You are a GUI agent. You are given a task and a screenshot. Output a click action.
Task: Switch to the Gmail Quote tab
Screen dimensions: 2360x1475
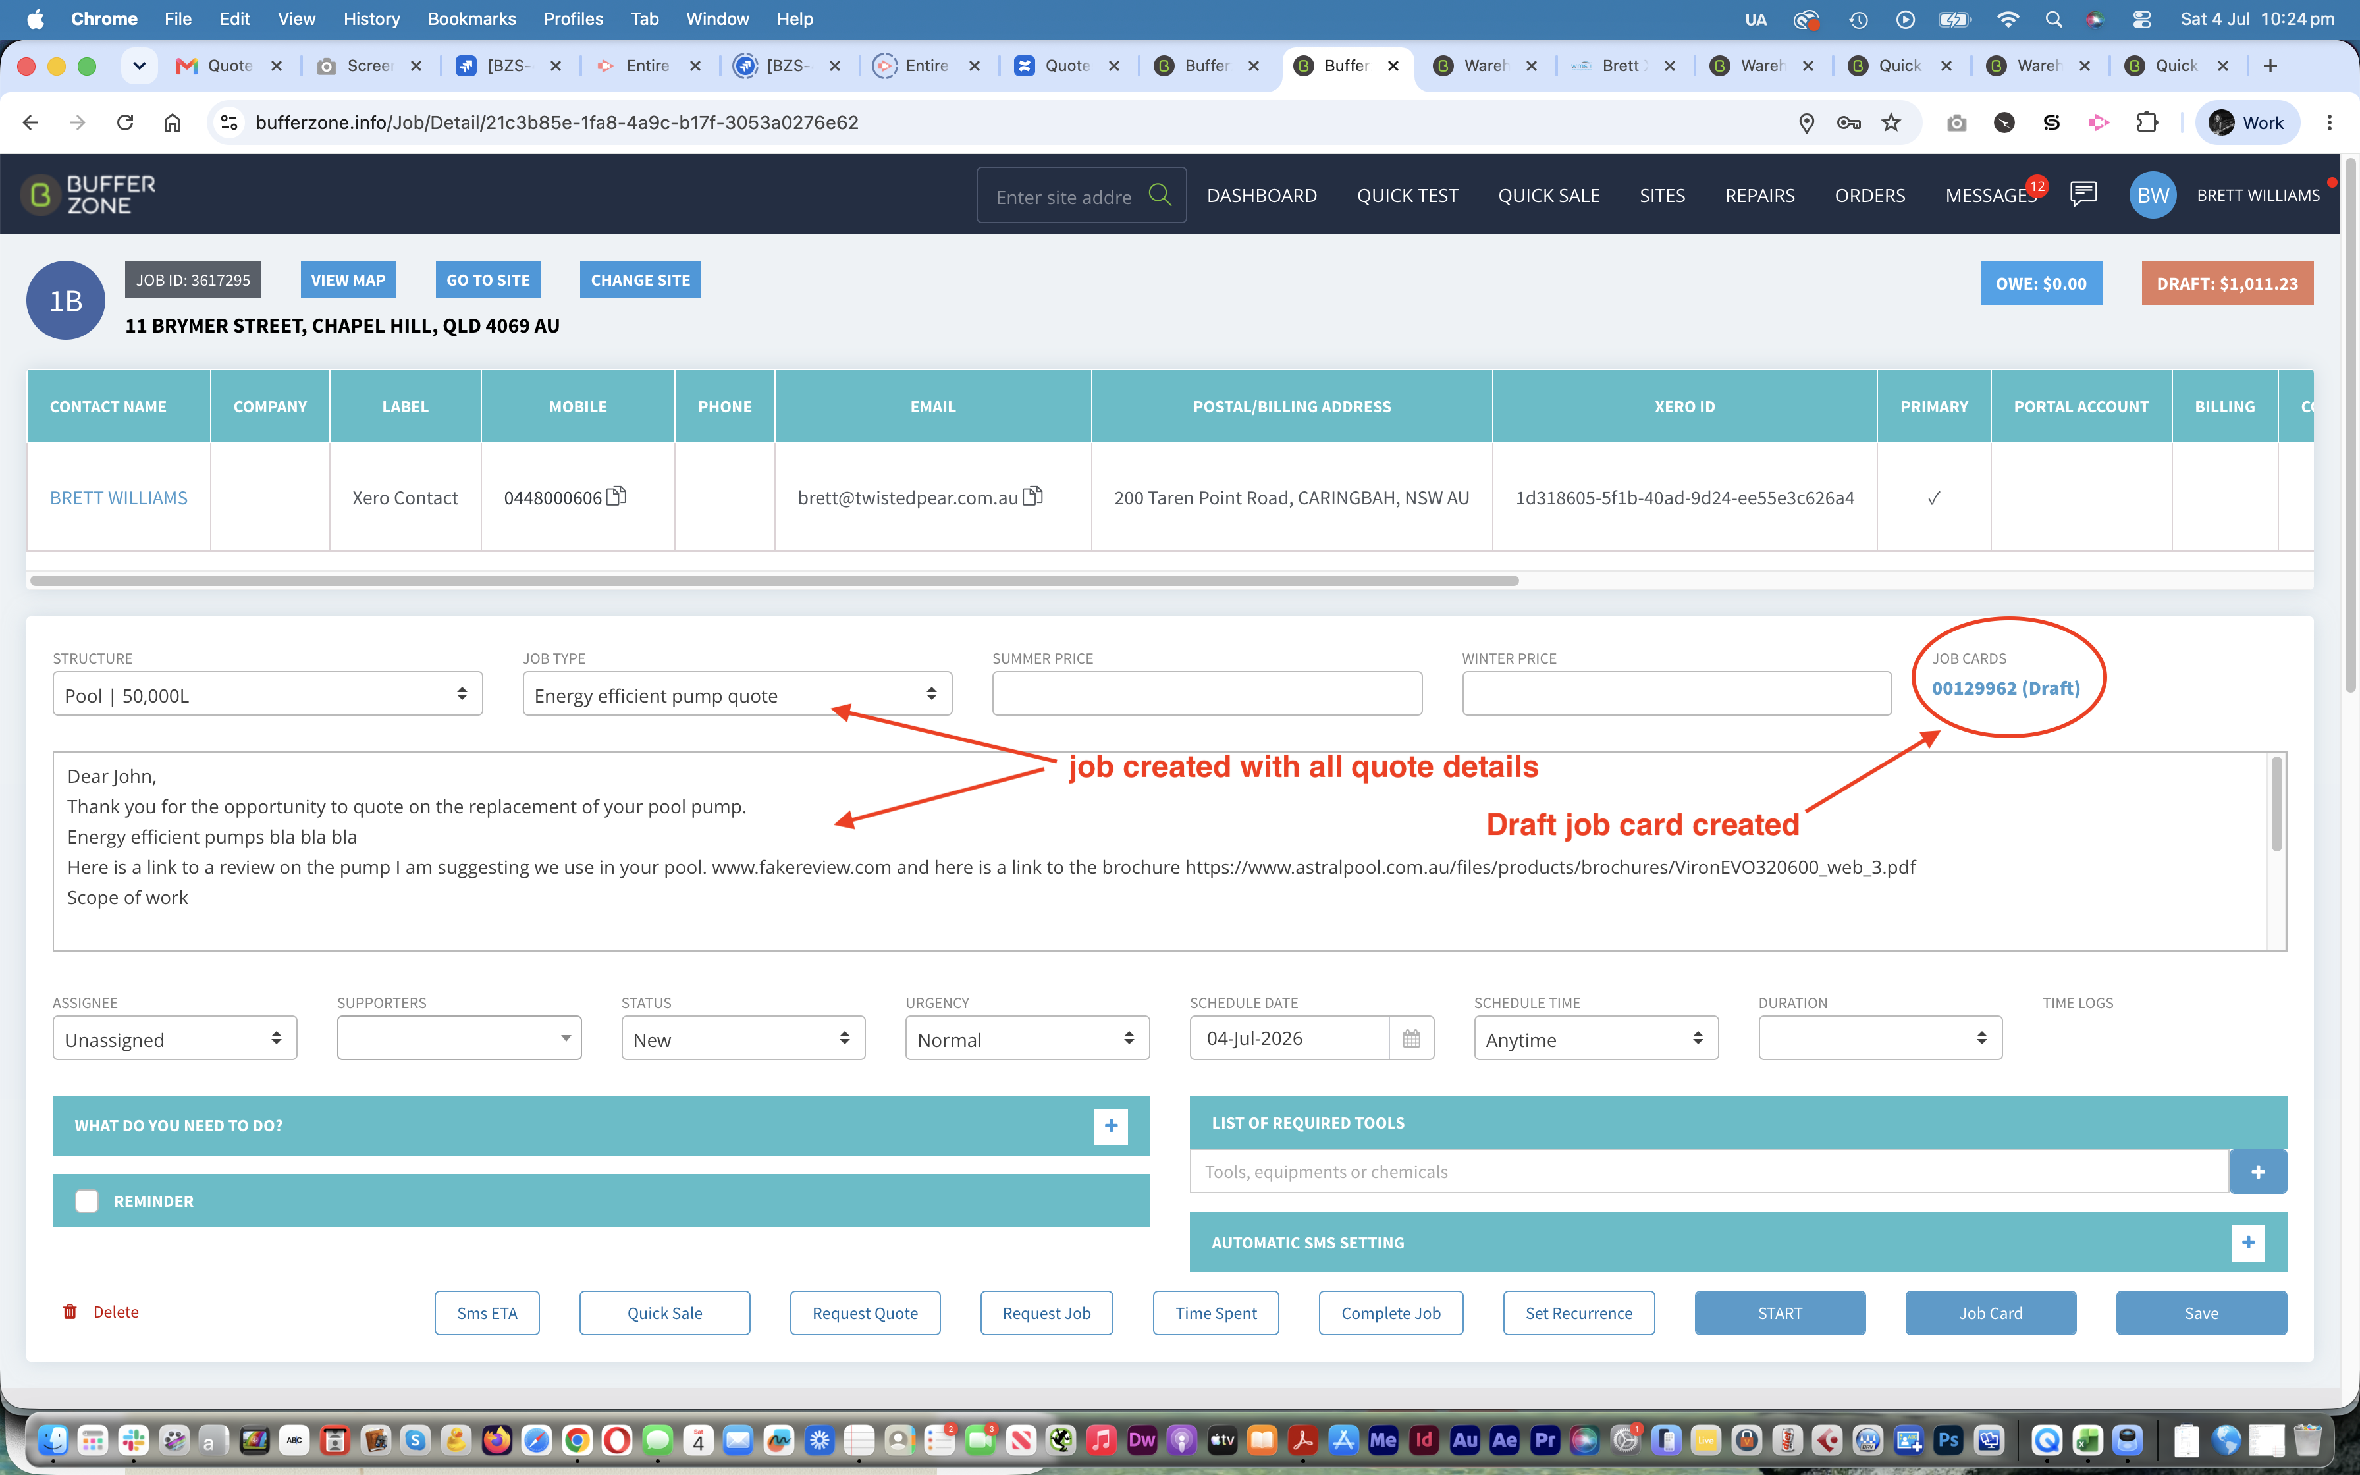[228, 65]
